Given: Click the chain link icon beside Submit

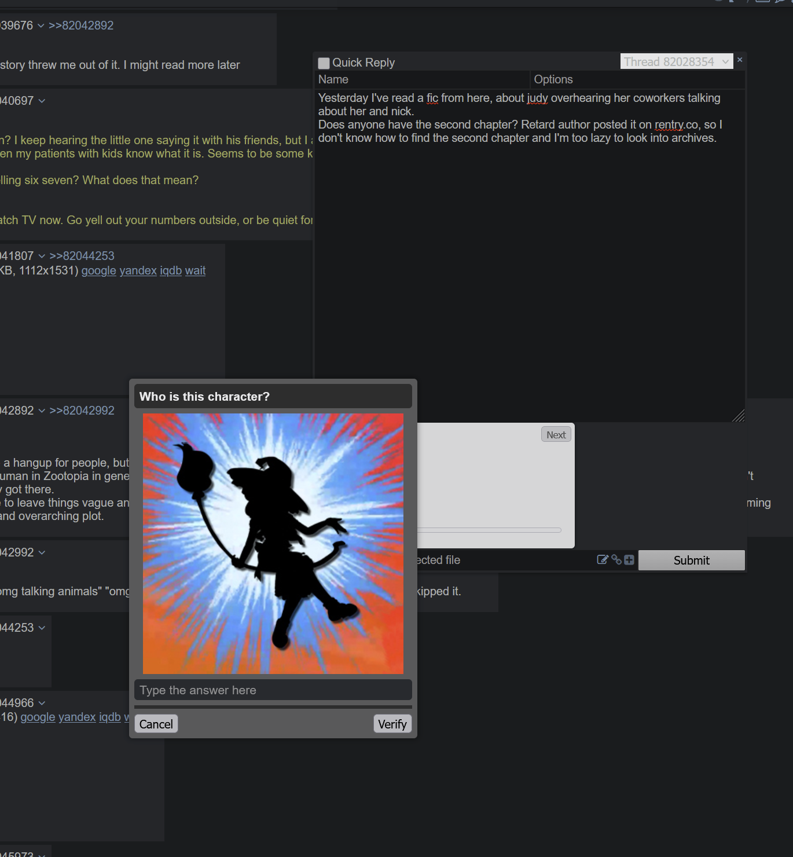Looking at the screenshot, I should click(616, 559).
